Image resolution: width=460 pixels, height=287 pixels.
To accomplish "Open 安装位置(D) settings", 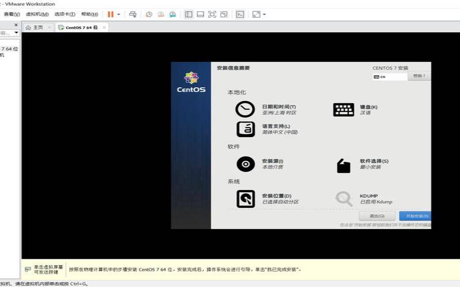I will [x=277, y=196].
